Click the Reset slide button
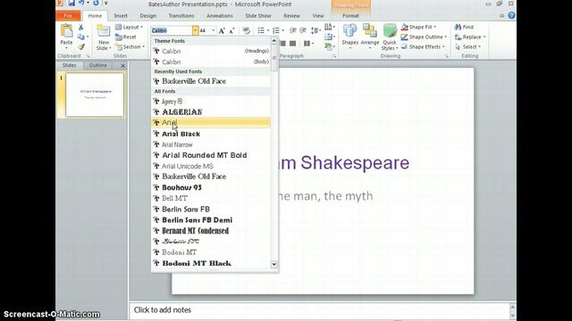This screenshot has width=572, height=321. click(125, 37)
